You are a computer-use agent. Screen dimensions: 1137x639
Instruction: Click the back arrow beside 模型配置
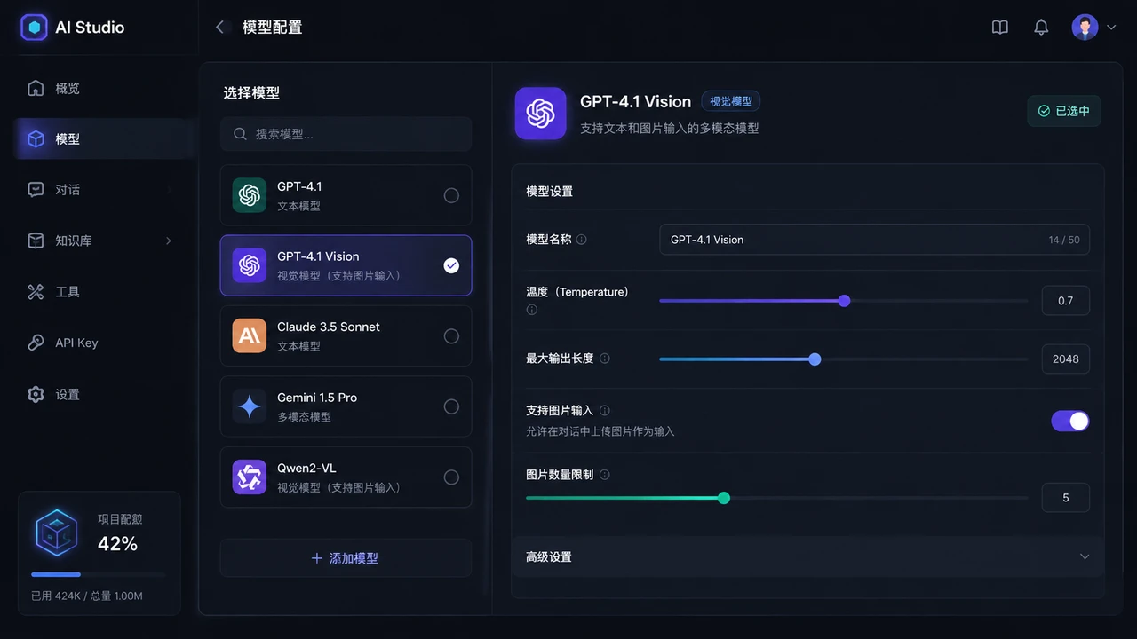(220, 28)
